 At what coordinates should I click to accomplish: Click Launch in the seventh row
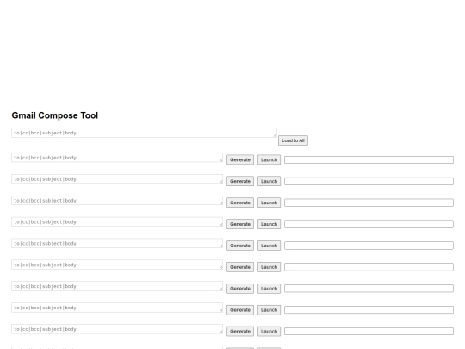pyautogui.click(x=269, y=289)
